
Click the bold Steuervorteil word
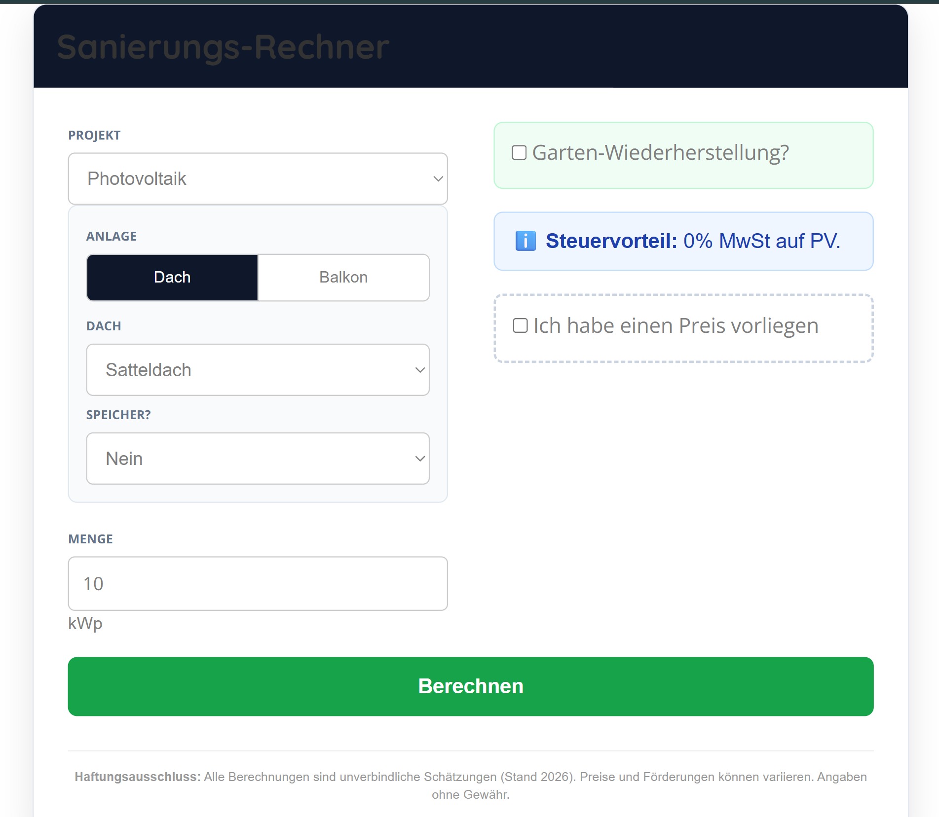611,241
